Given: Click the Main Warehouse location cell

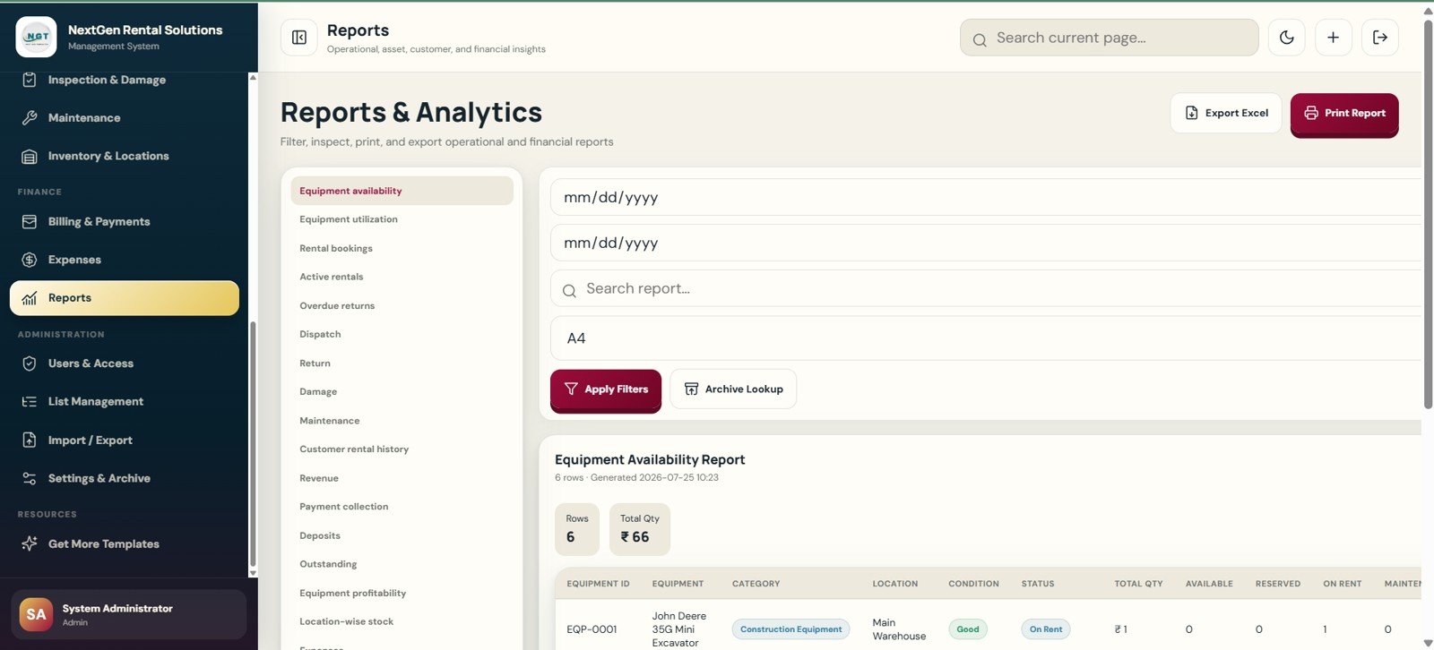Looking at the screenshot, I should click(x=899, y=629).
